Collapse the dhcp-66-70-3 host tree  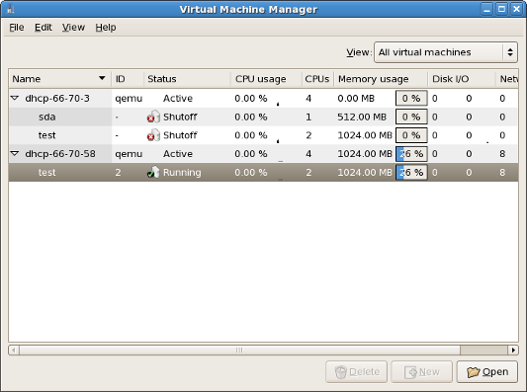coord(15,98)
